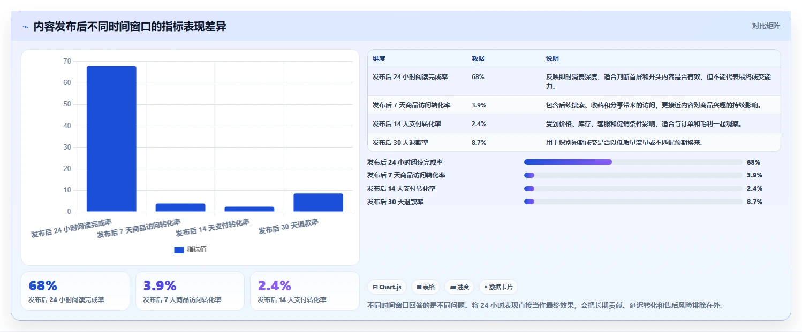This screenshot has height=332, width=802.
Task: Click description starting 包含后续搜索
Action: point(654,105)
